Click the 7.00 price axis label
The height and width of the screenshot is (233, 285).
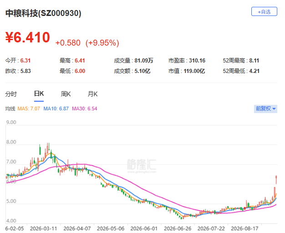tap(11, 162)
